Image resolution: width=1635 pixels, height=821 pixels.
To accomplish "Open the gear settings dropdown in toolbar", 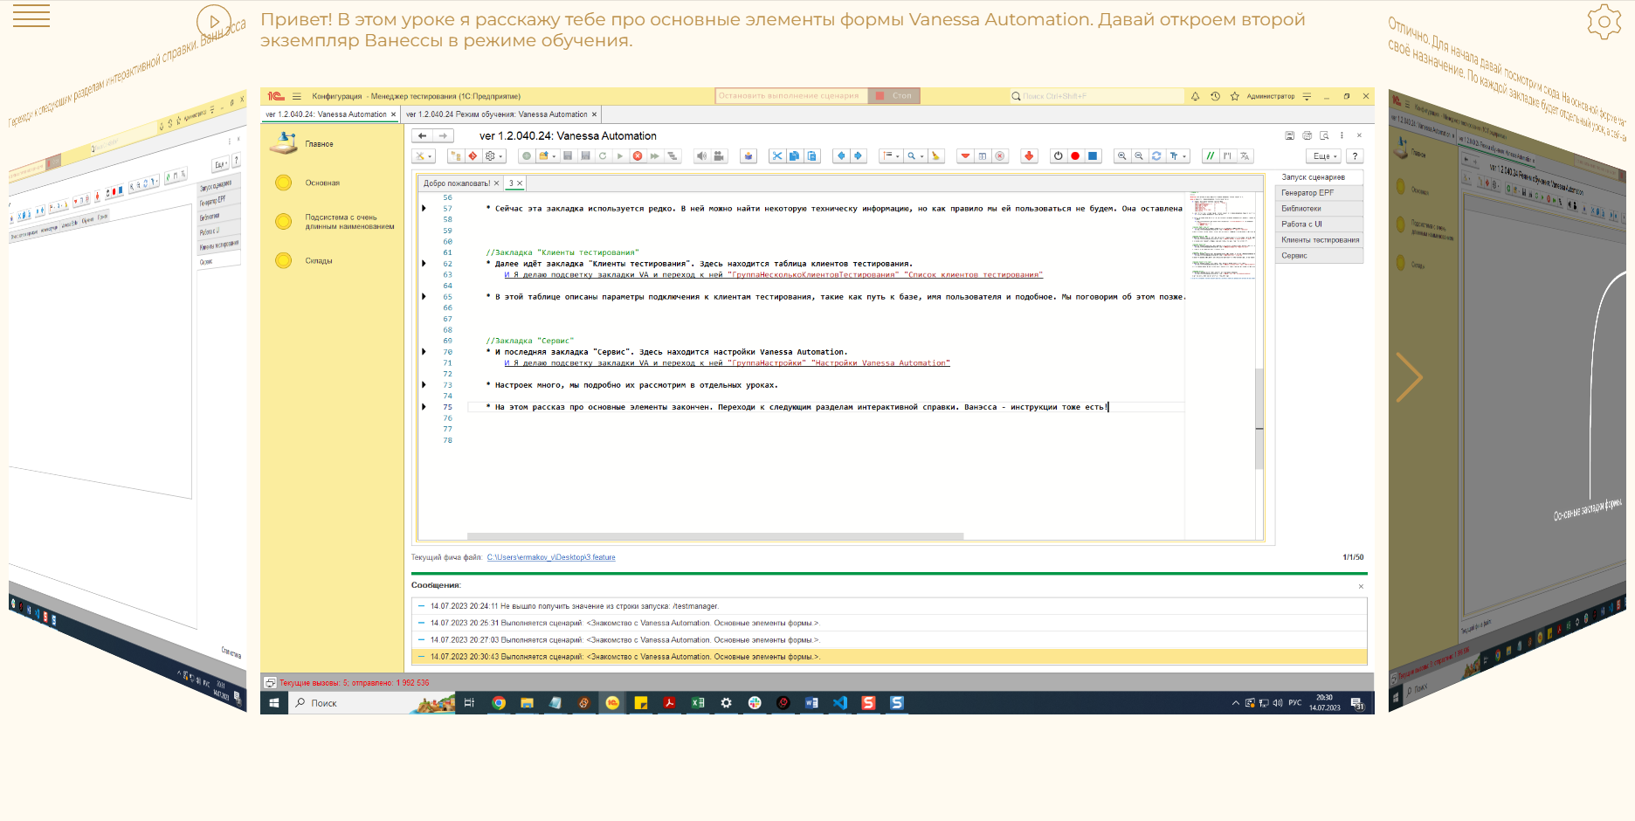I will click(x=494, y=156).
